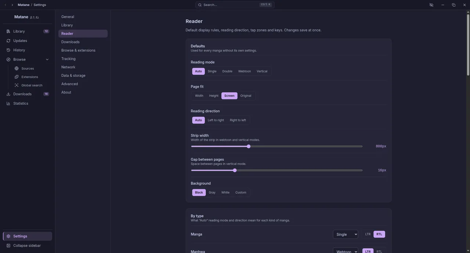Open General settings tab
This screenshot has height=253, width=470.
[83, 17]
